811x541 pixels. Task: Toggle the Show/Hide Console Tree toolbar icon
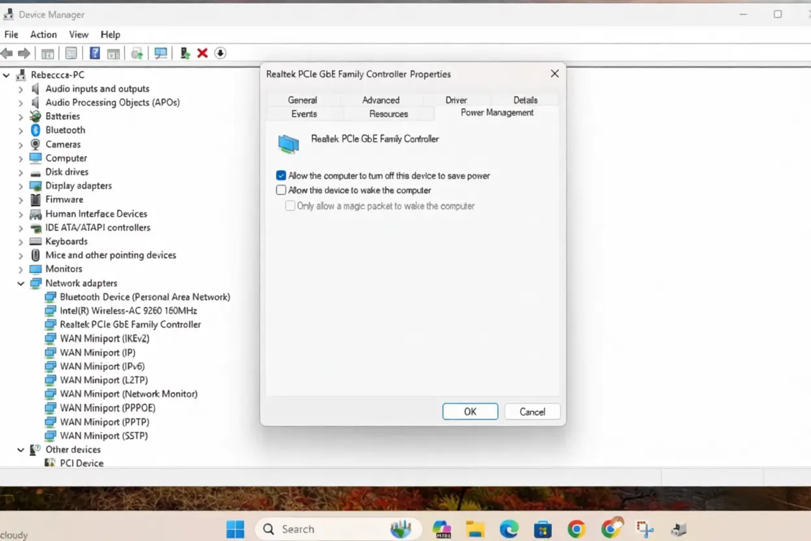[x=47, y=53]
